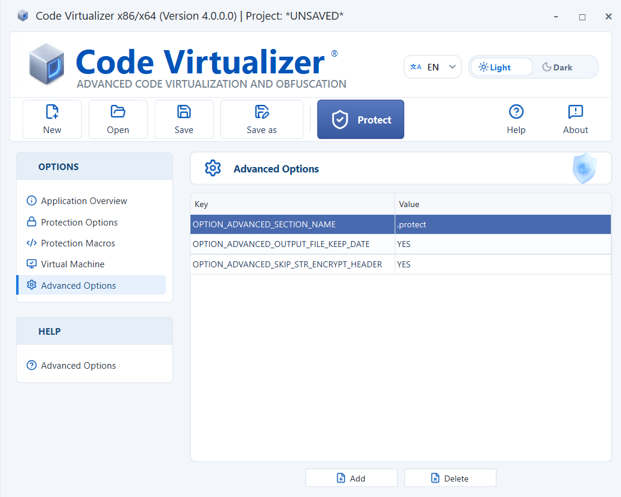Click the Save floppy disk icon
The width and height of the screenshot is (621, 497).
[184, 112]
